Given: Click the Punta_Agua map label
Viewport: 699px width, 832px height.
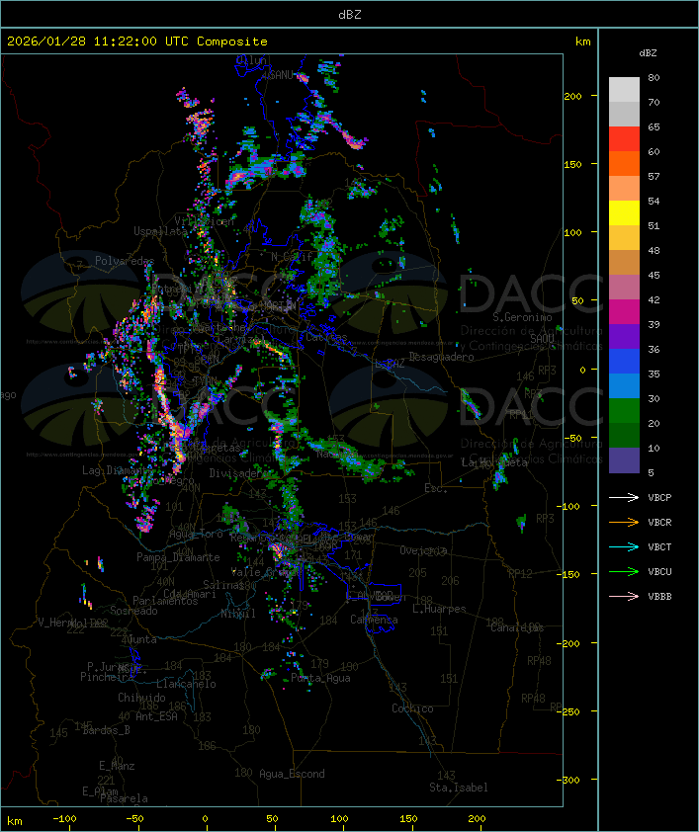Looking at the screenshot, I should point(320,678).
